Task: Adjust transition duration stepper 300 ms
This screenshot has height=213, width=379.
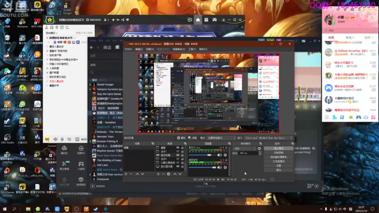Action: 260,153
